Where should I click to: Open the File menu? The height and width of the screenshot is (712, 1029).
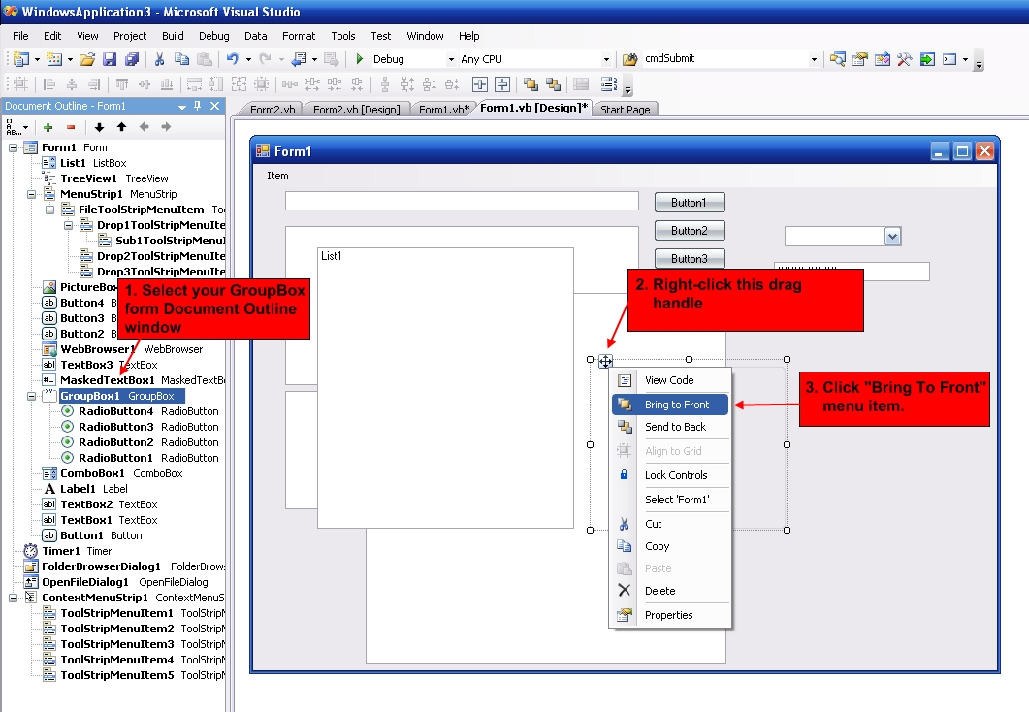click(x=20, y=36)
